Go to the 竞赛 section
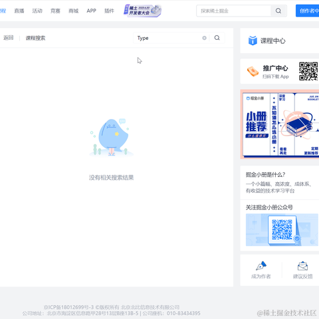 tap(55, 11)
